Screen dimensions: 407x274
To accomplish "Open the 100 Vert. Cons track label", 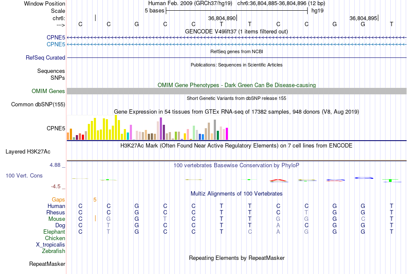I will coord(24,175).
